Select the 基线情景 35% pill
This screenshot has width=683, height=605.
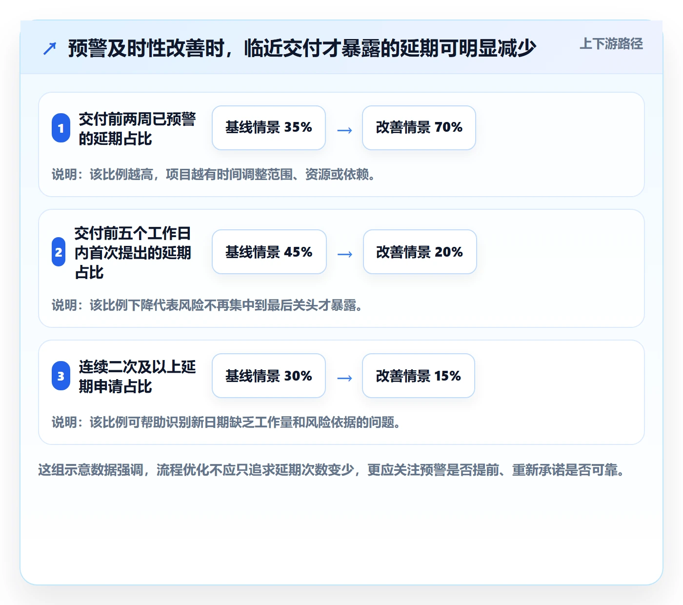pyautogui.click(x=269, y=128)
